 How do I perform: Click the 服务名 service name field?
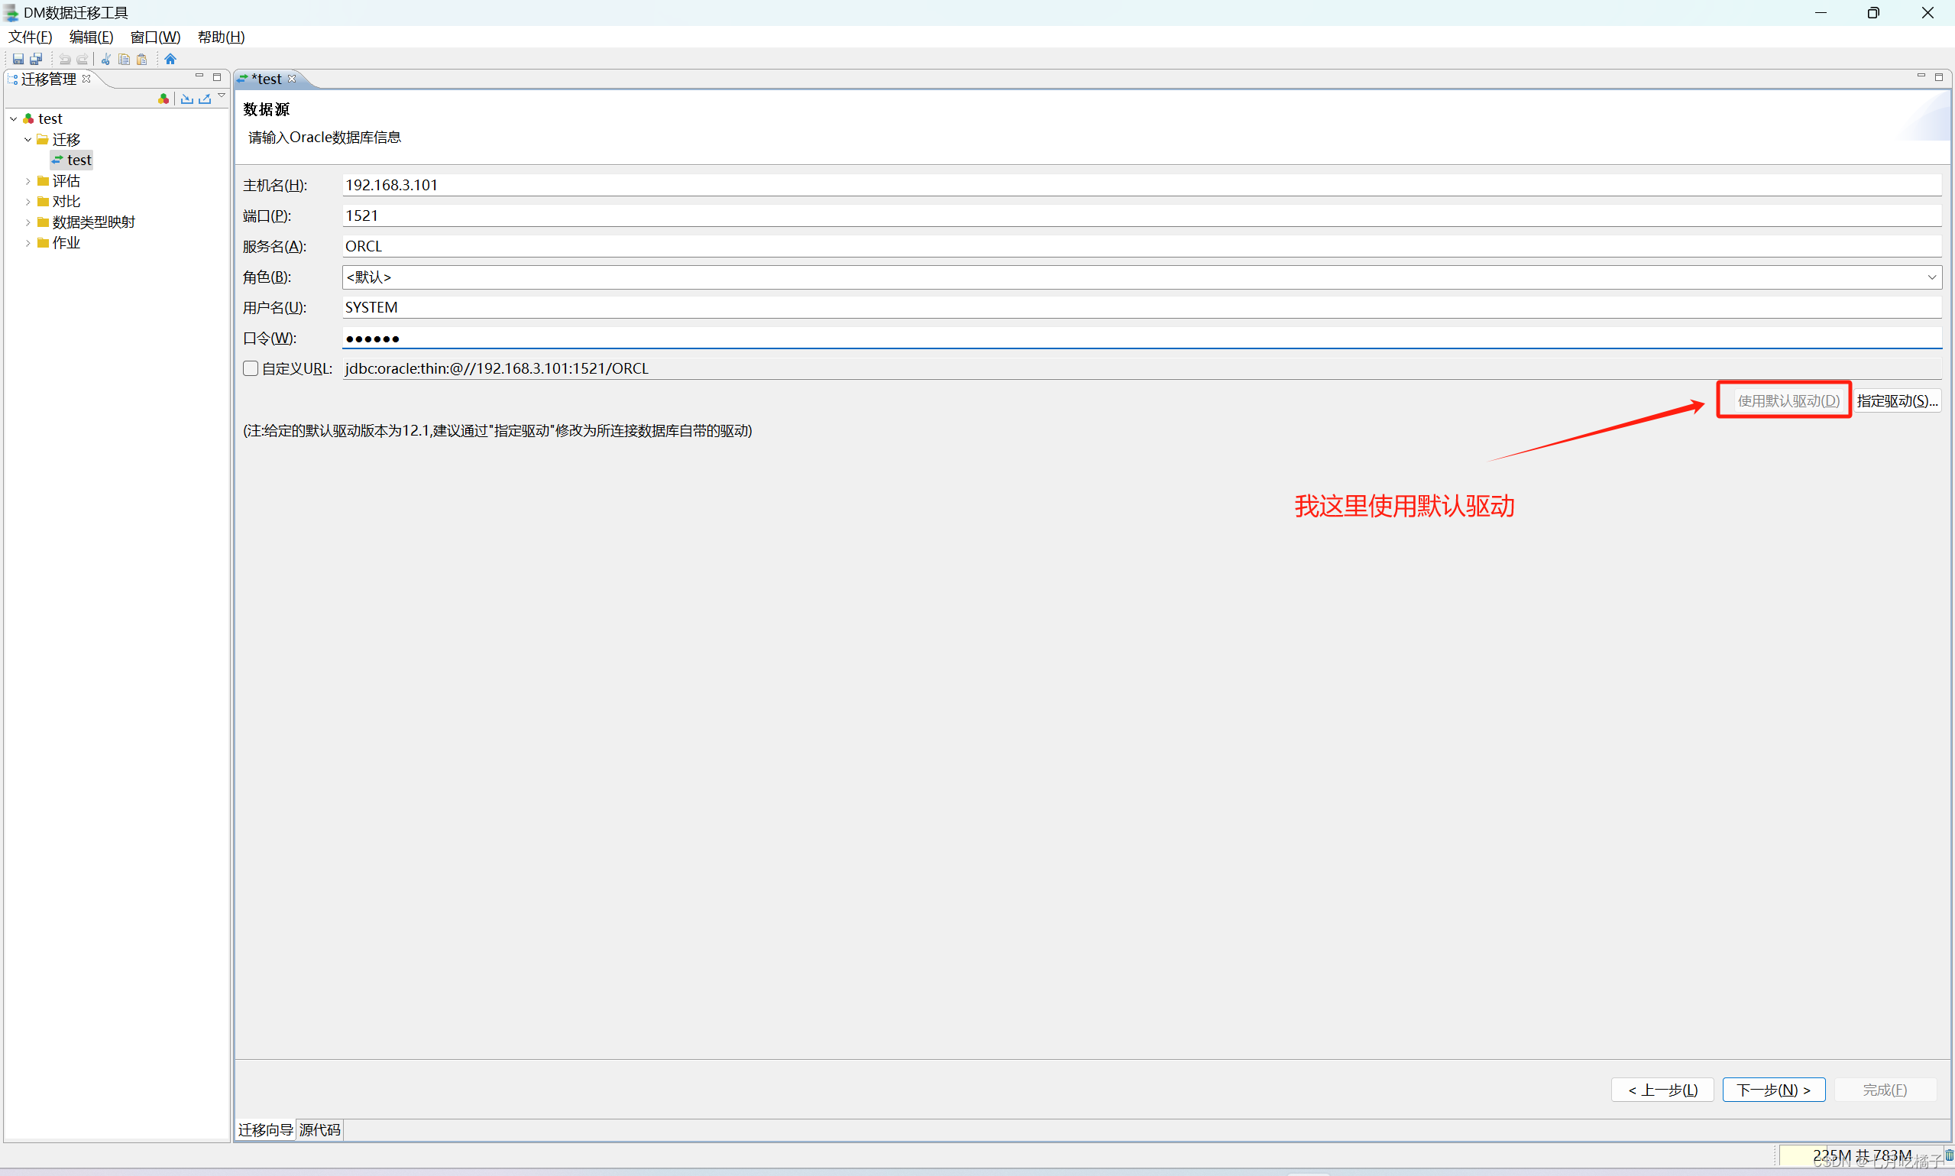(x=1142, y=247)
